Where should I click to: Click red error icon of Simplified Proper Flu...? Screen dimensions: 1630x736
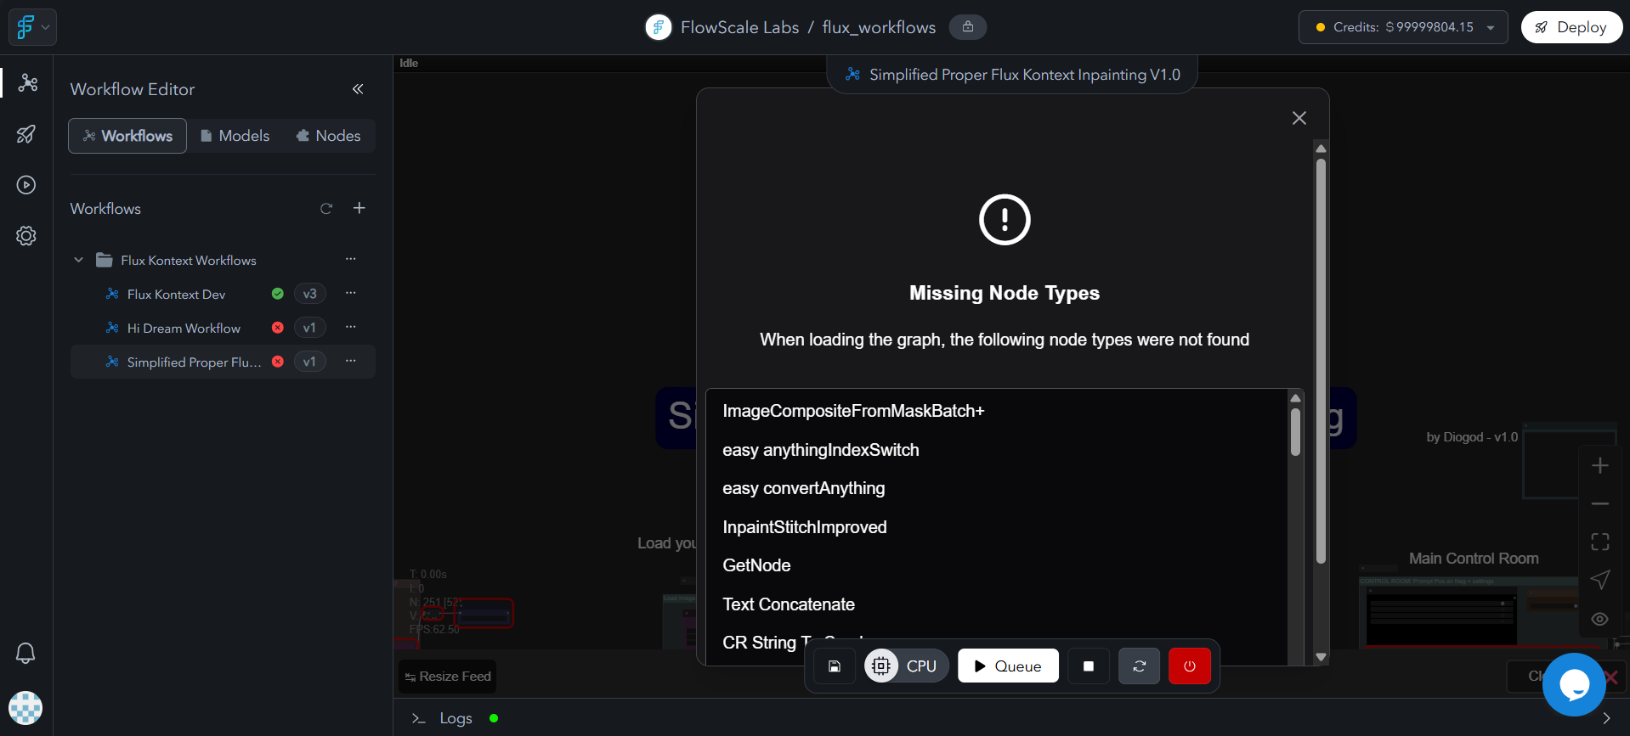pos(278,362)
